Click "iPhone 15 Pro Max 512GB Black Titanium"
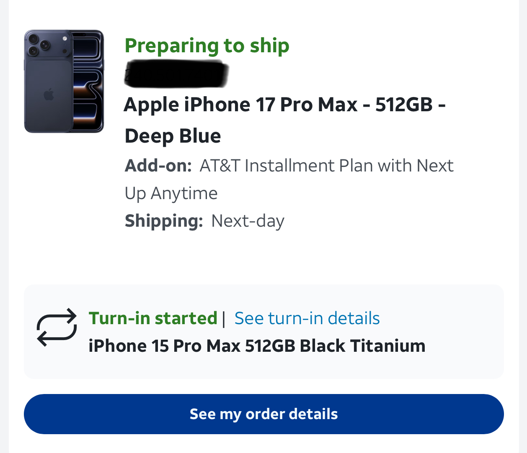This screenshot has width=527, height=453. pyautogui.click(x=257, y=346)
